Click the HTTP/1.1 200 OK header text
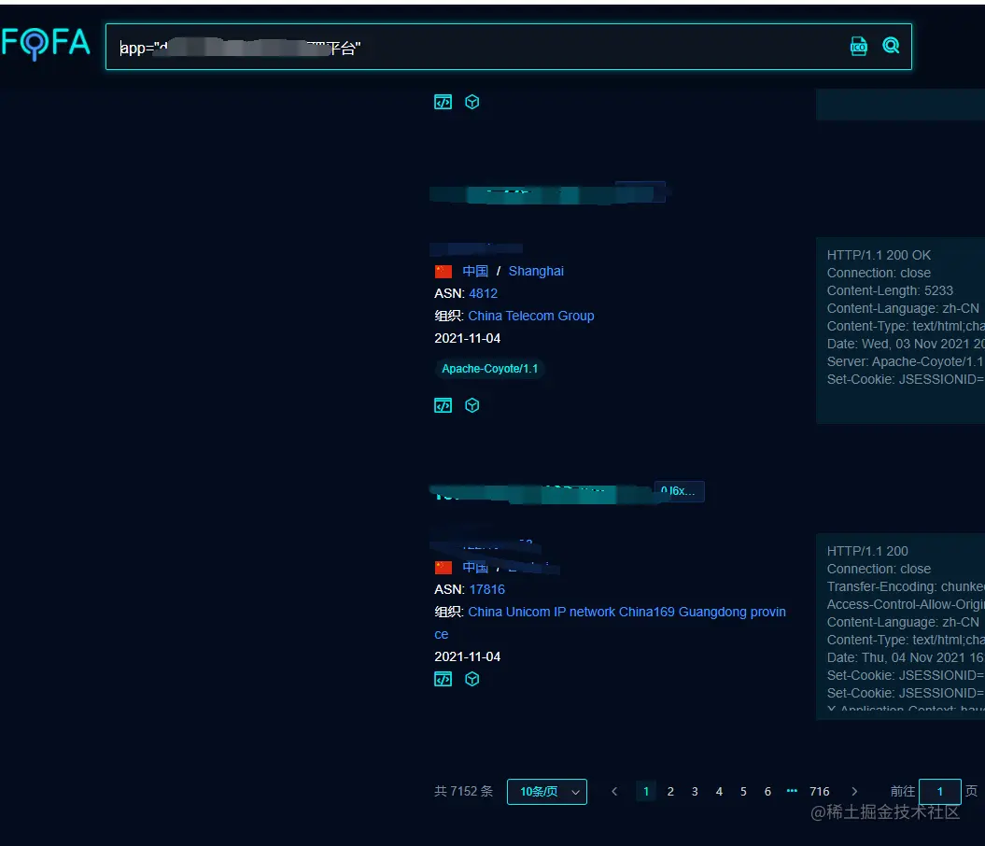This screenshot has height=846, width=985. click(879, 255)
